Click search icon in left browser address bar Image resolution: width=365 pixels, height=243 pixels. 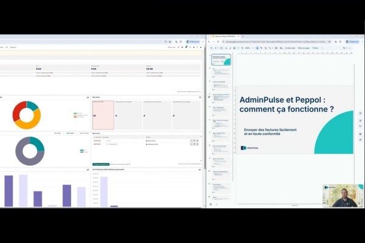pyautogui.click(x=165, y=42)
